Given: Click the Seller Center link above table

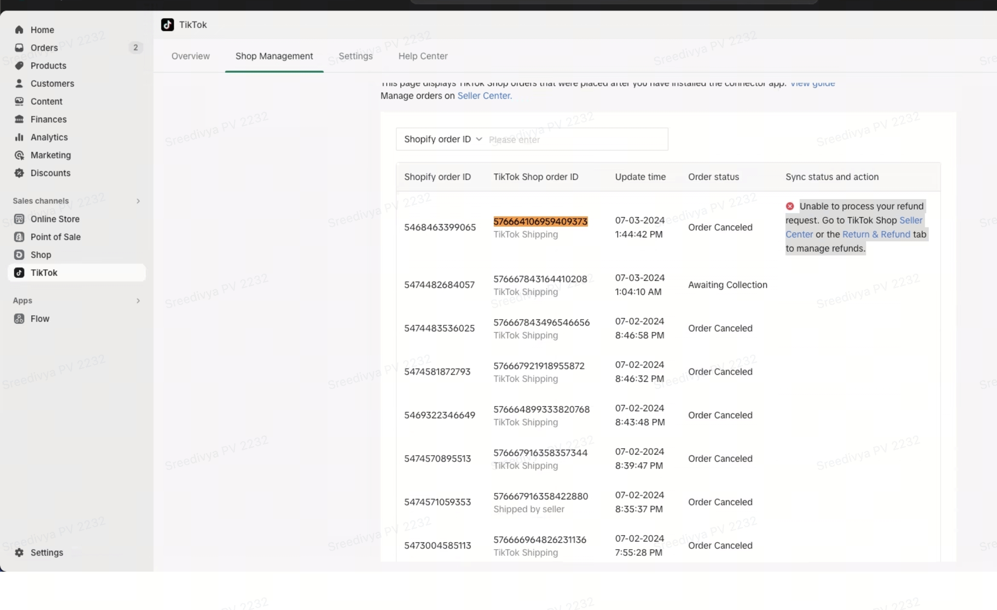Looking at the screenshot, I should (x=484, y=96).
